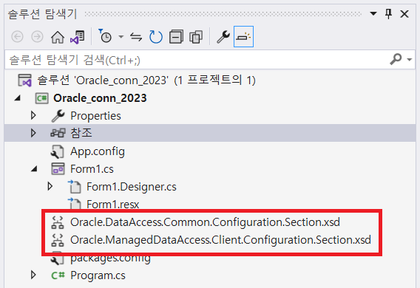Select Form1.cs file

92,169
